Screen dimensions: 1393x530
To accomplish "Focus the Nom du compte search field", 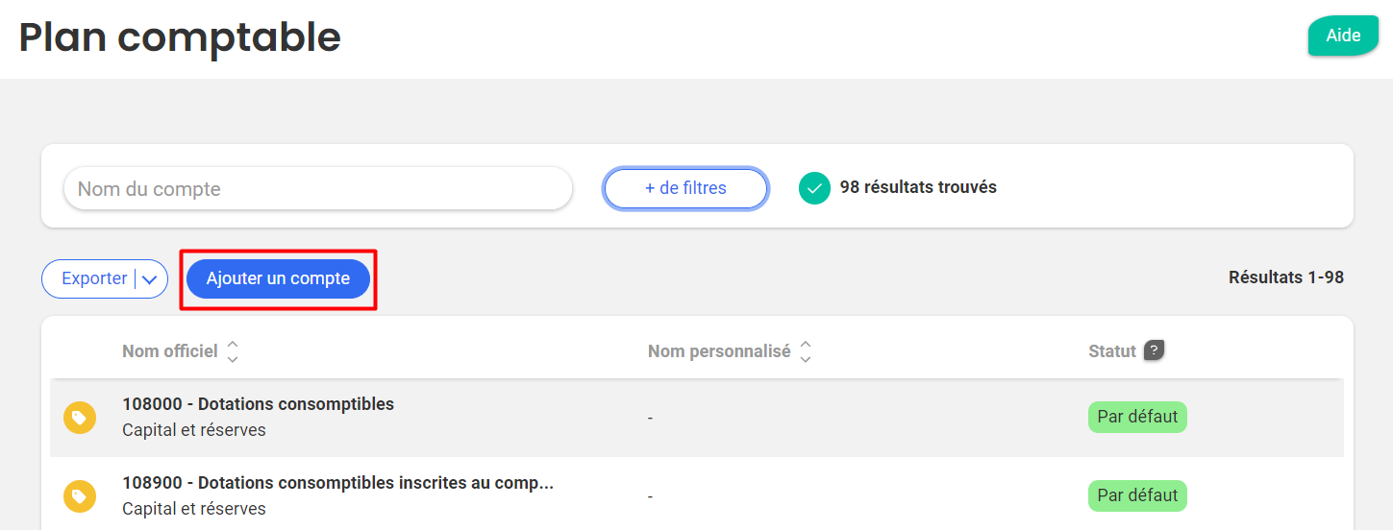I will (x=317, y=188).
